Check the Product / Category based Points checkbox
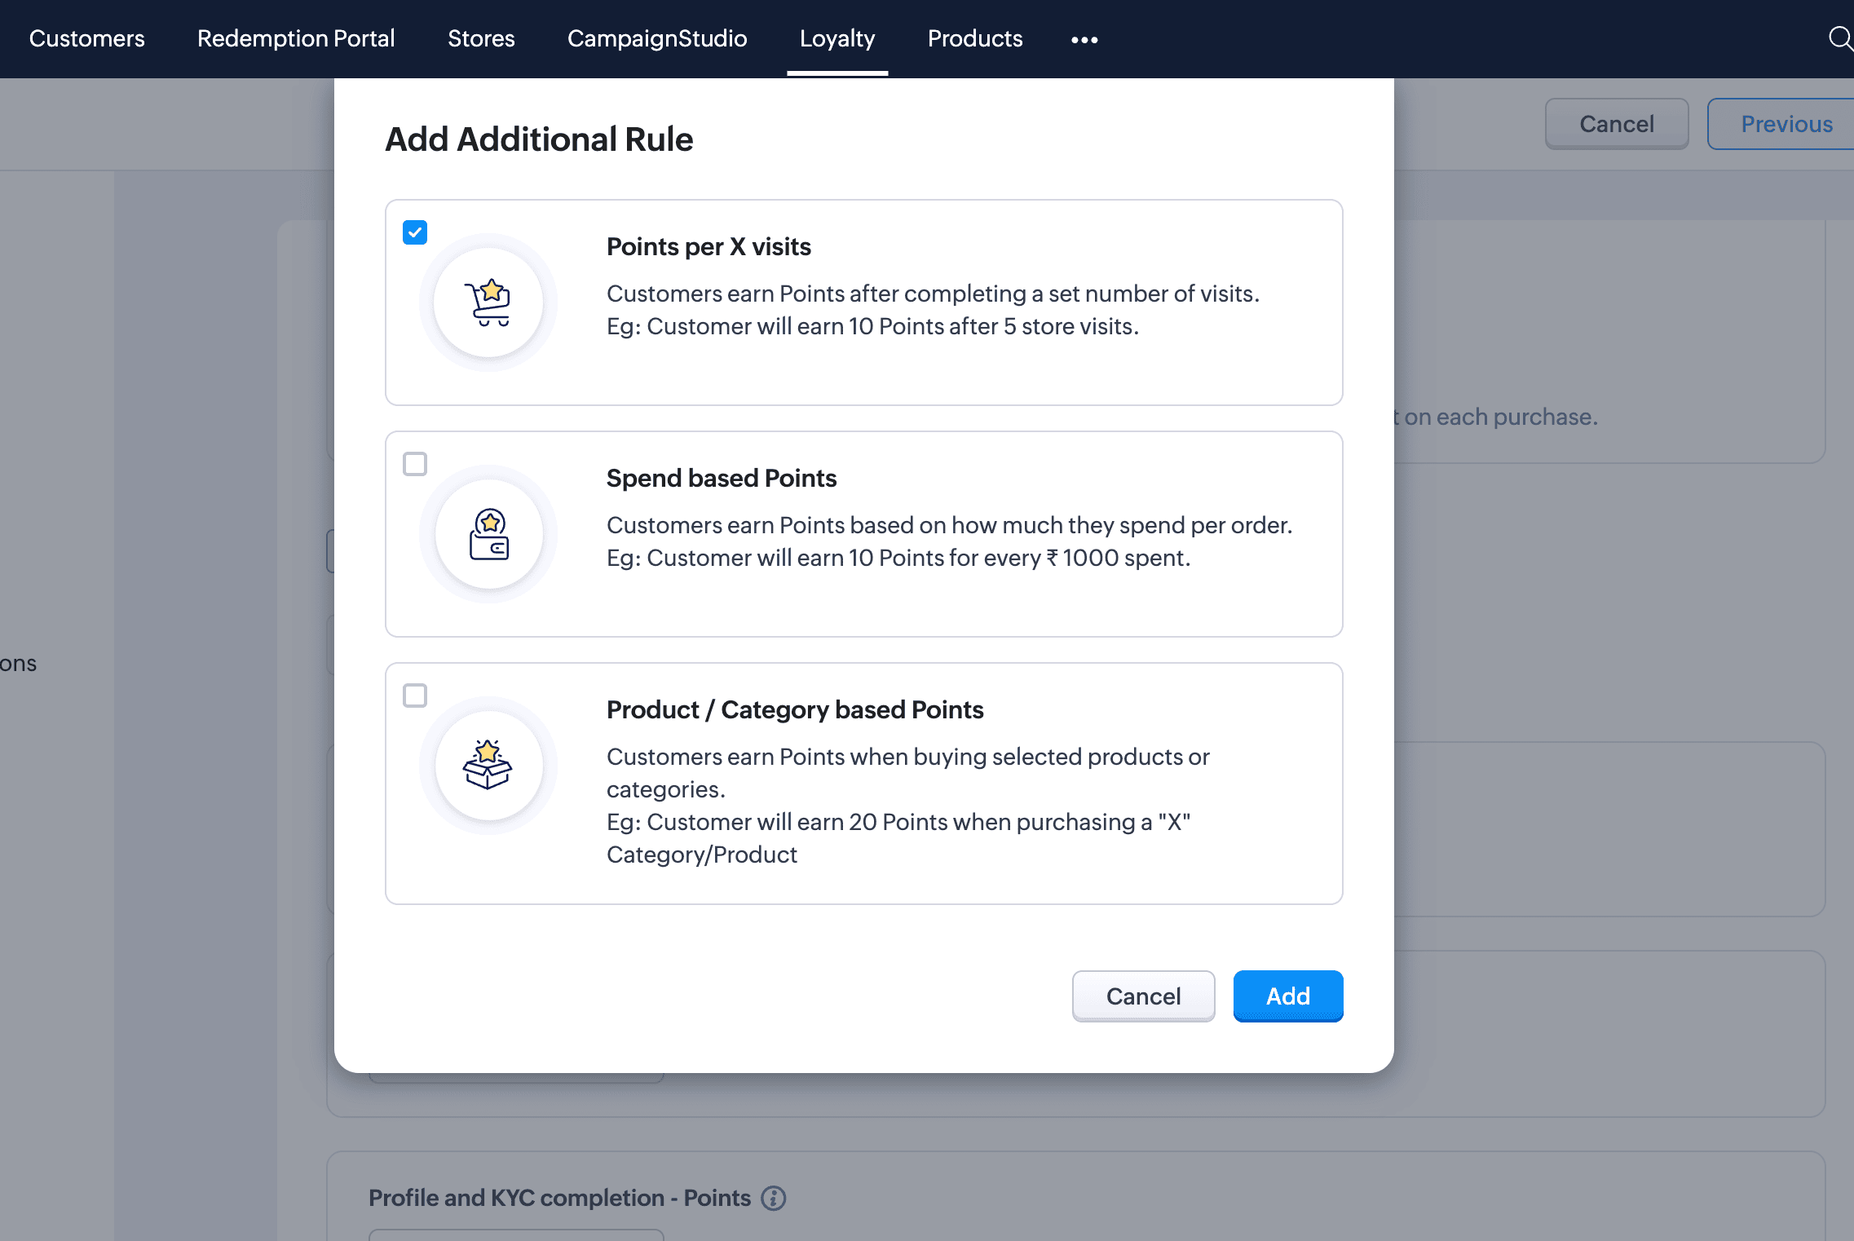1854x1241 pixels. point(415,696)
